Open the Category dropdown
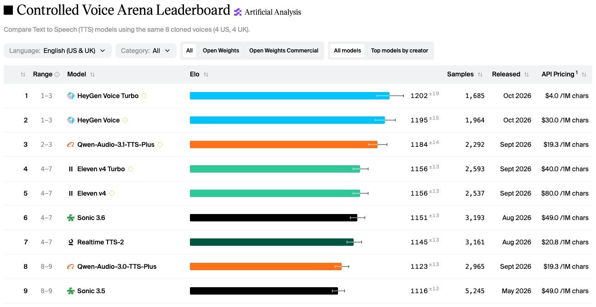Screen dimensions: 596x307 pos(146,51)
